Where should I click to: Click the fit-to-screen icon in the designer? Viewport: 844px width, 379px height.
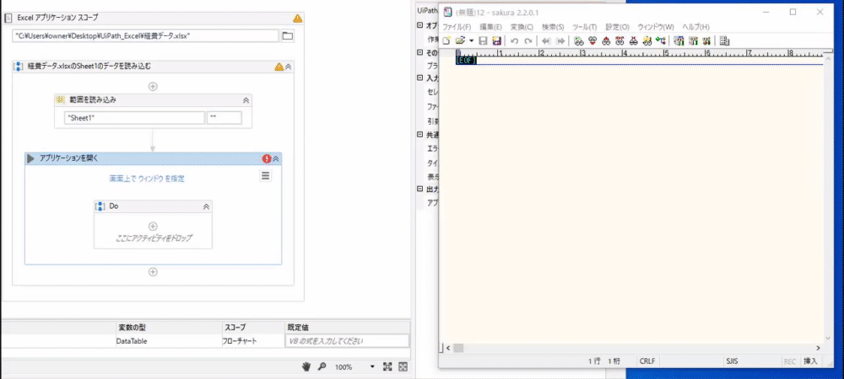point(387,366)
